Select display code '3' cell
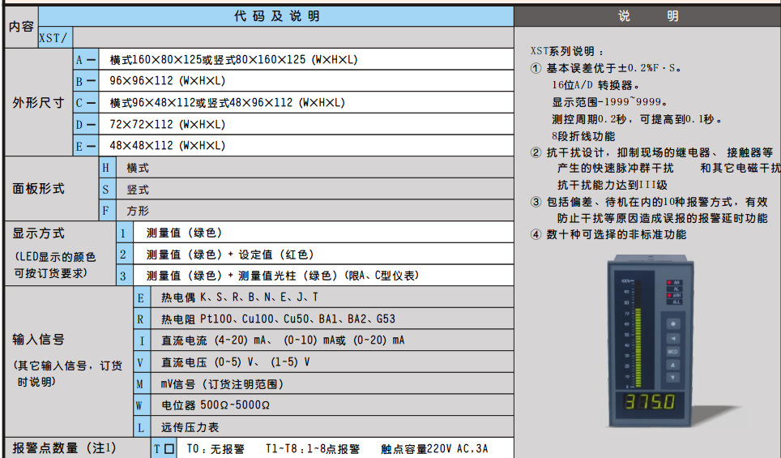This screenshot has width=781, height=458. tap(124, 276)
